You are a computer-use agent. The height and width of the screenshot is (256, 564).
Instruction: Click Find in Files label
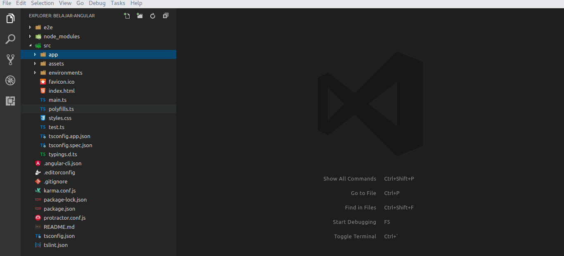[x=360, y=207]
